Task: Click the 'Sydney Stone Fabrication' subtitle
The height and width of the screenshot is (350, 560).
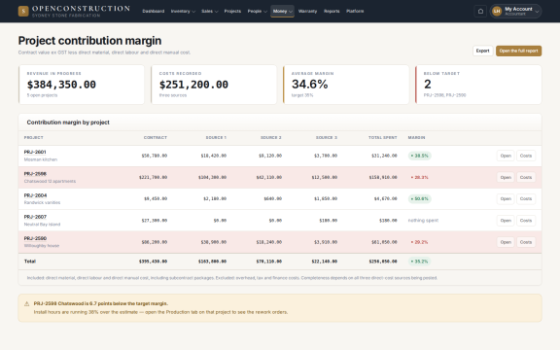Action: (66, 16)
